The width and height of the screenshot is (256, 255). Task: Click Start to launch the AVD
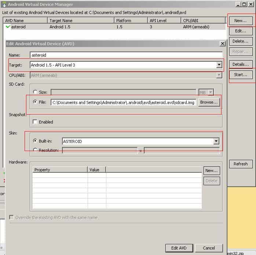pos(241,75)
